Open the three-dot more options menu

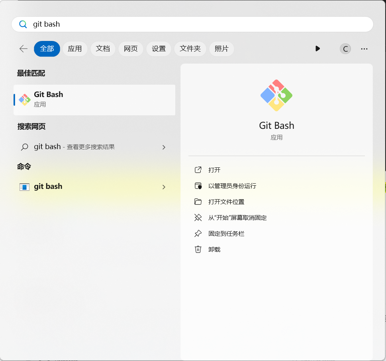(x=364, y=49)
